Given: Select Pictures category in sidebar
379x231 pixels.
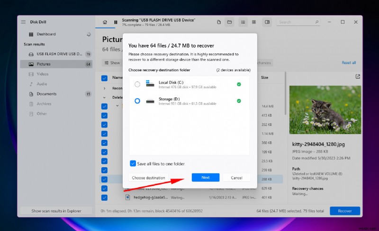Looking at the screenshot, I should [56, 64].
